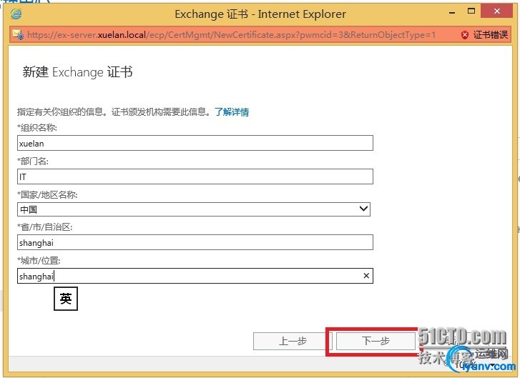Focus the 部门名 field containing IT
The width and height of the screenshot is (520, 378).
coord(195,176)
